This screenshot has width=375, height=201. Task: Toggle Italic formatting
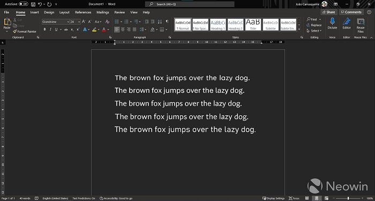50,29
